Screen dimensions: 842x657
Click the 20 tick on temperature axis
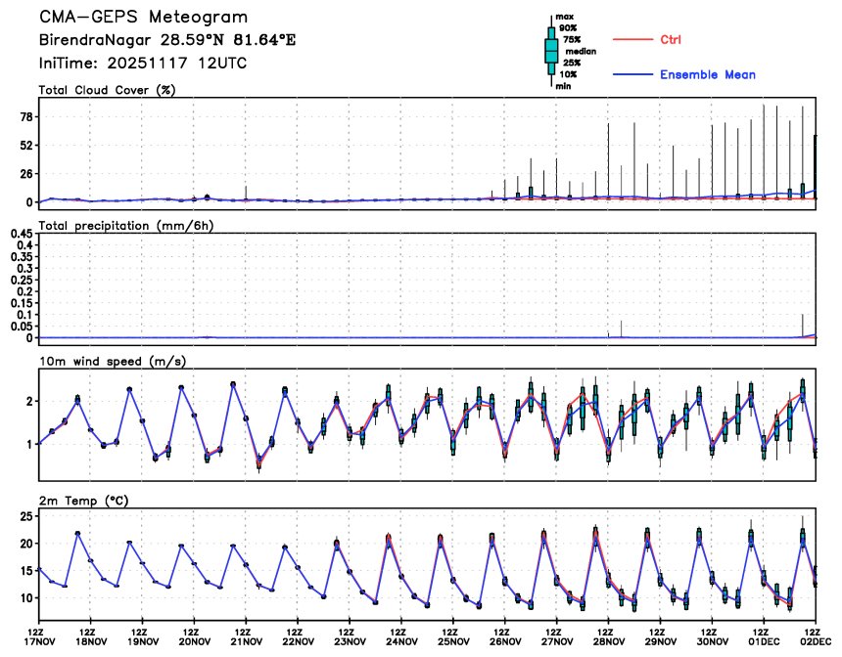[x=26, y=544]
